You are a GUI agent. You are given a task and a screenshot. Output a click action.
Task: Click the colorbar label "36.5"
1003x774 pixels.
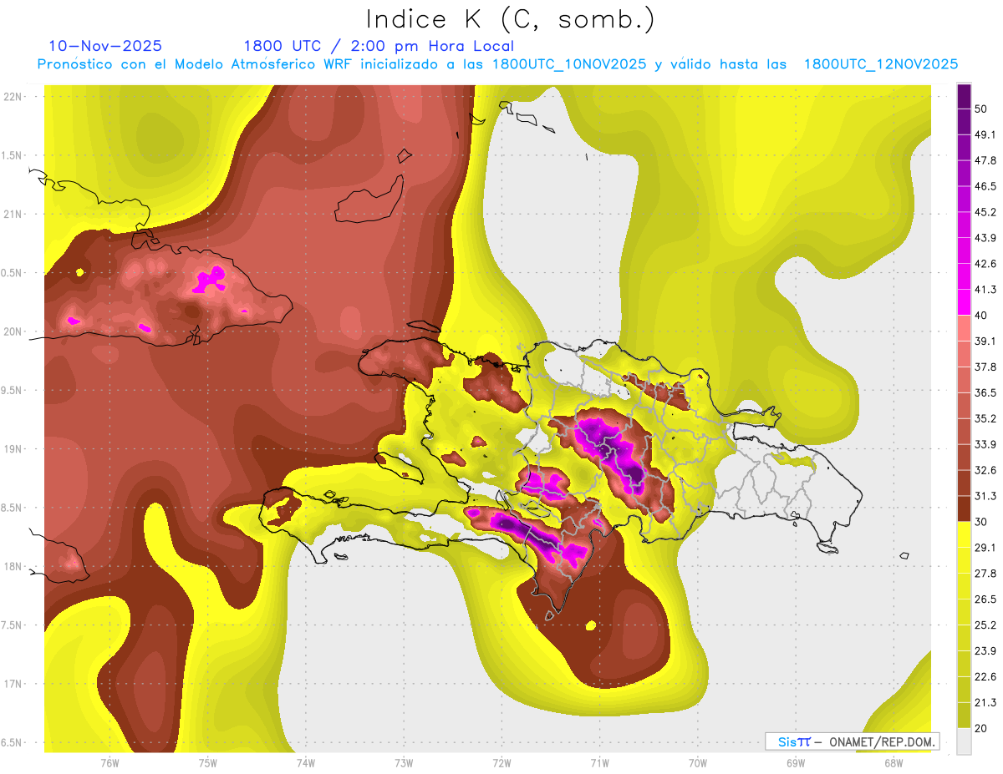click(x=985, y=392)
